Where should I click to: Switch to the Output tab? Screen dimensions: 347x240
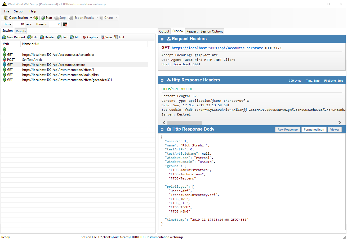pos(164,31)
